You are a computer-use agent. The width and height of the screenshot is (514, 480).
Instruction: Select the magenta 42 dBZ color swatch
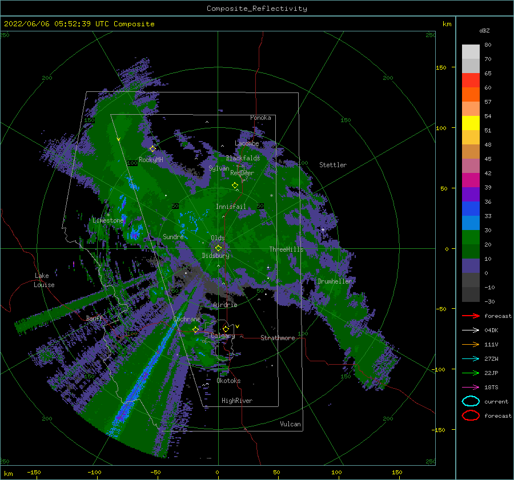coord(471,180)
